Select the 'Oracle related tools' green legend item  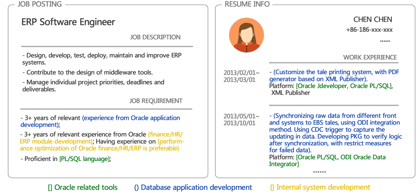(83, 187)
